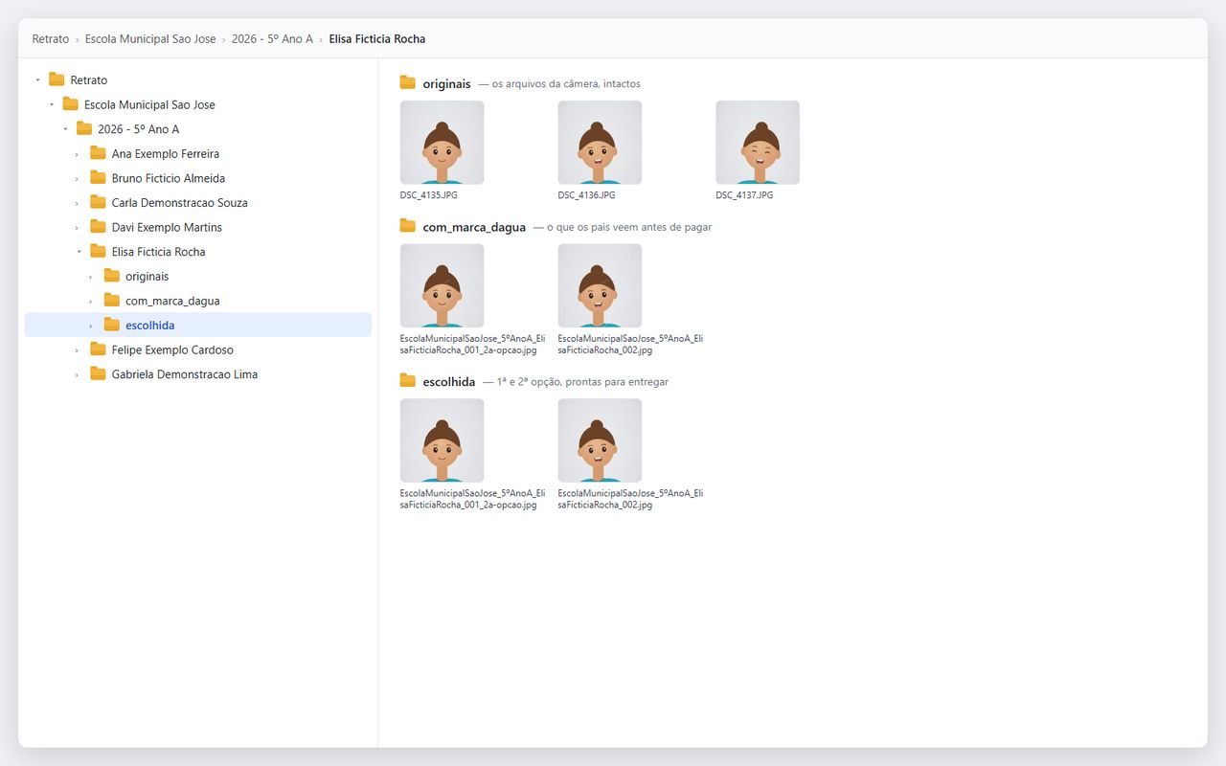
Task: Click folder icon of Felipe Exemplo Cardoso
Action: (x=98, y=349)
